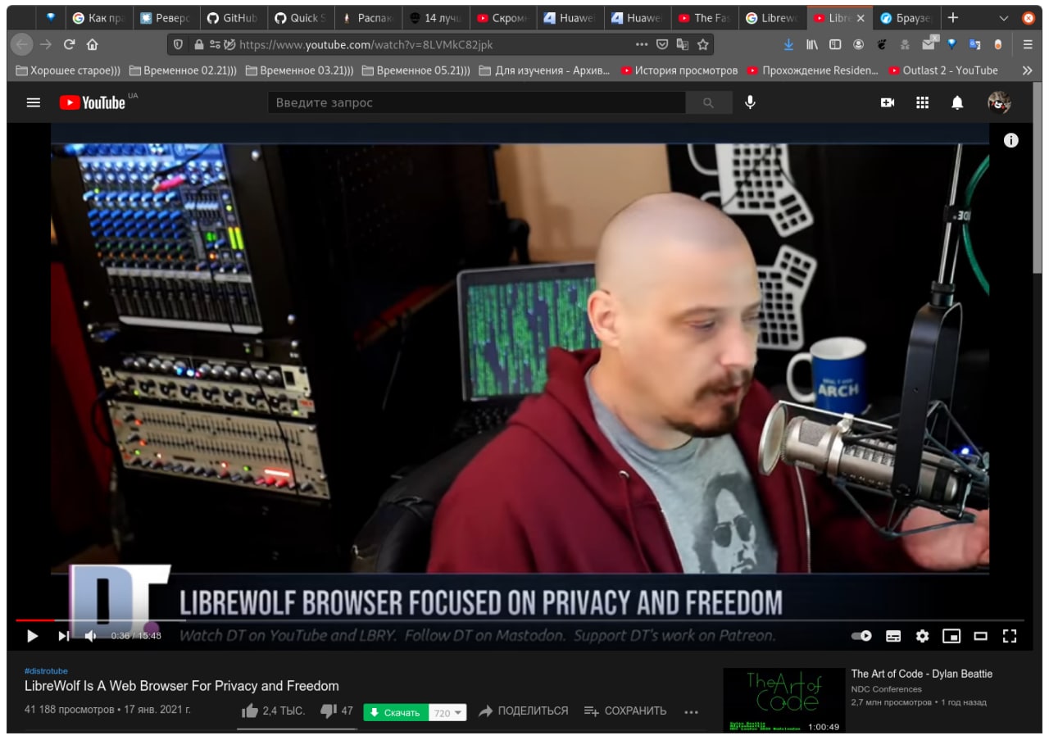List all tabs dropdown arrow
This screenshot has width=1049, height=740.
coord(1004,18)
